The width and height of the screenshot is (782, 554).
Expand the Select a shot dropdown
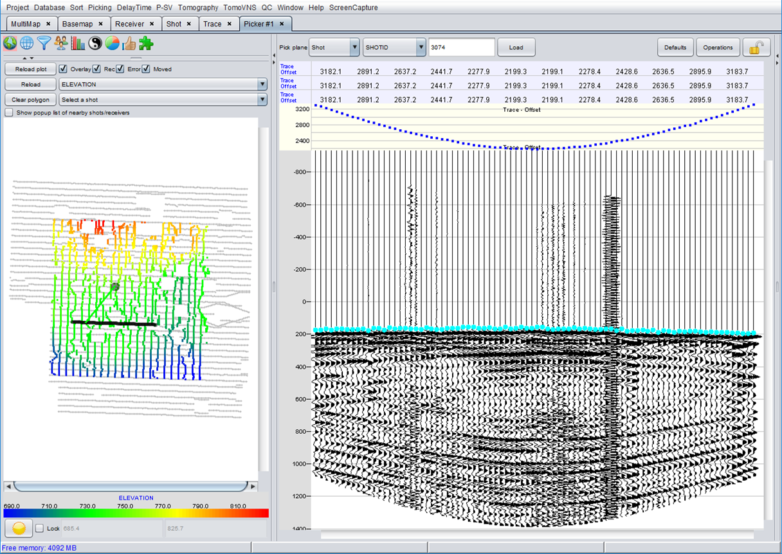(x=261, y=99)
